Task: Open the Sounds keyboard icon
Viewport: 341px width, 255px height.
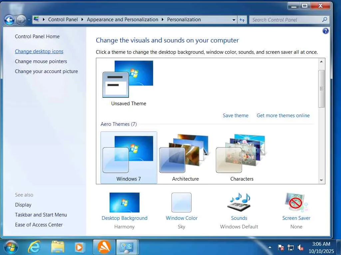Action: click(x=239, y=203)
